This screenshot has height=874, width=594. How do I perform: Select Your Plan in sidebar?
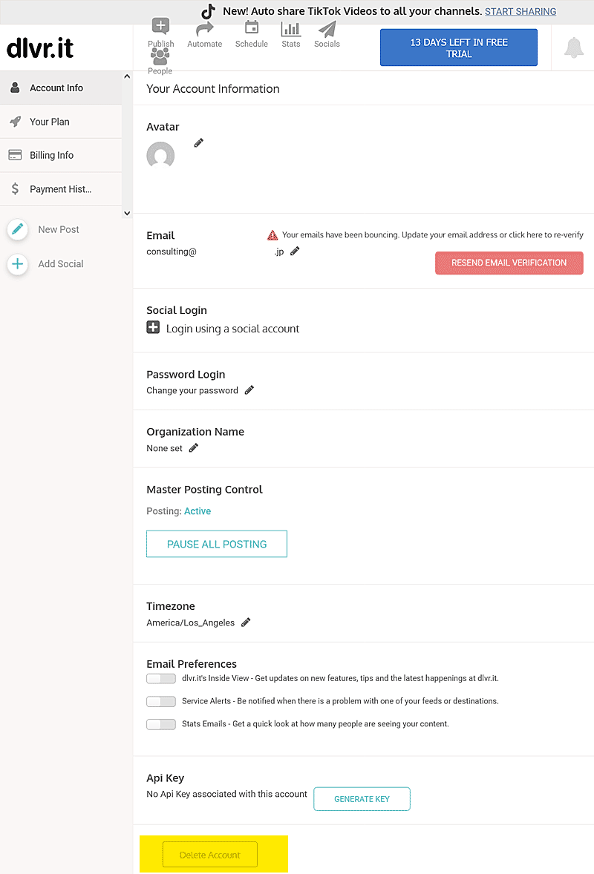[x=50, y=122]
